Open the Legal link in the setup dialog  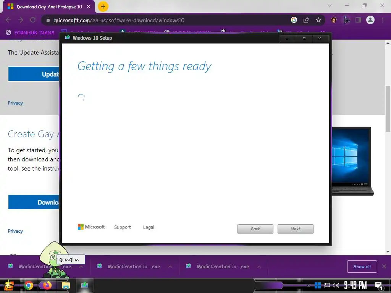(149, 227)
